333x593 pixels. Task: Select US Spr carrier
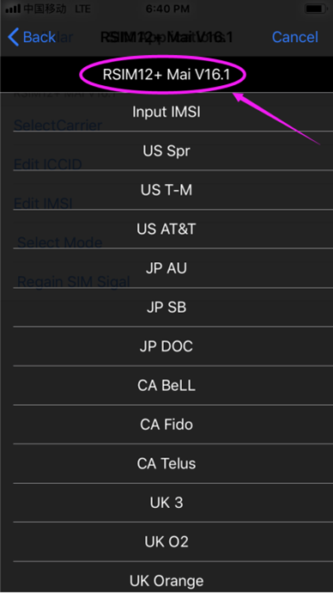pyautogui.click(x=166, y=151)
